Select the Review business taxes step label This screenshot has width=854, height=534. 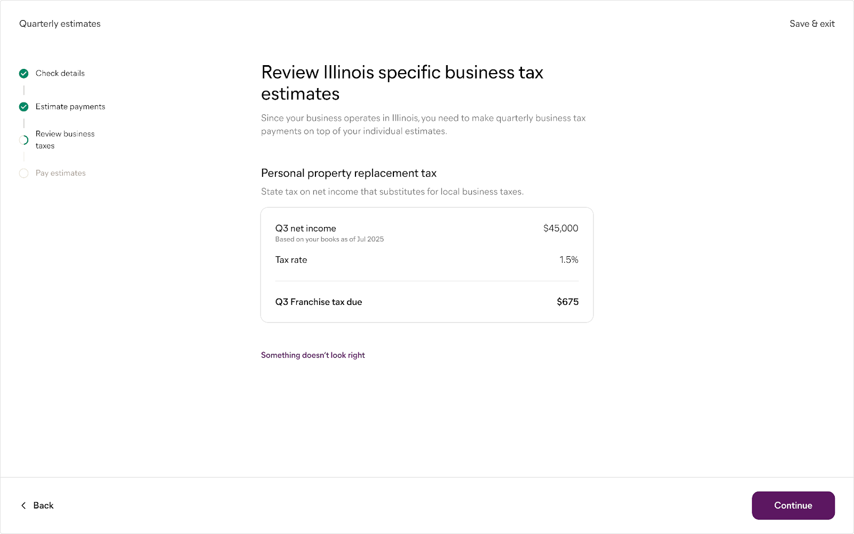tap(65, 139)
